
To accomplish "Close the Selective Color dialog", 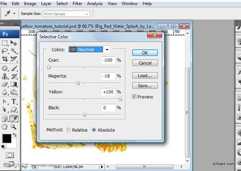I will point(155,35).
